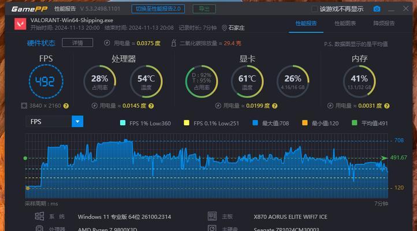417x231 pixels.
Task: Click the GPU D:92% usage gauge
Action: (x=202, y=81)
